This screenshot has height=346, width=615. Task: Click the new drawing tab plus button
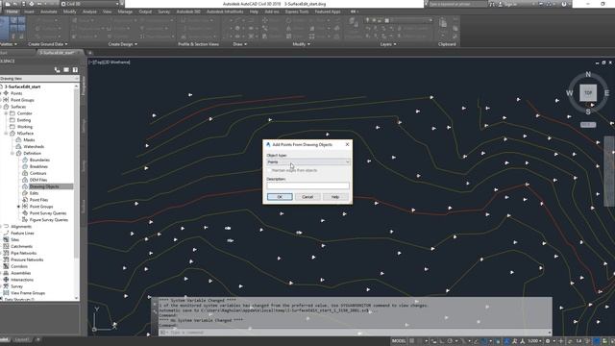coord(89,53)
